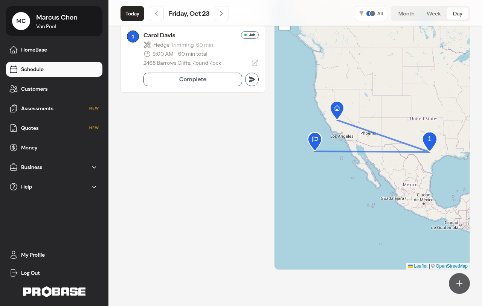Image resolution: width=482 pixels, height=306 pixels.
Task: Expand the Business menu chevron
Action: click(94, 167)
